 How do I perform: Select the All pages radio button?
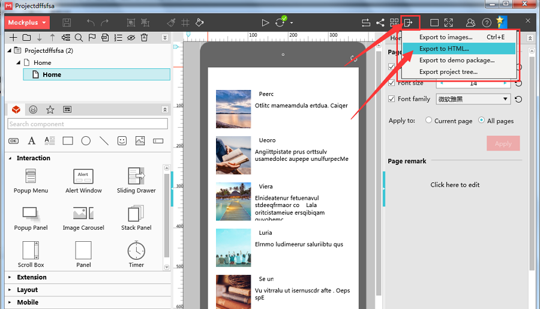(x=481, y=120)
